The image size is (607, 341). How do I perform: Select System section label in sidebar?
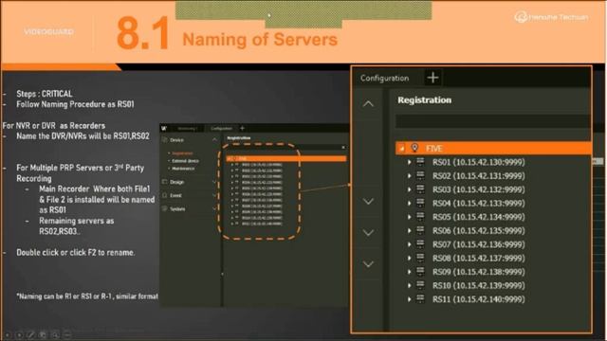(x=177, y=208)
